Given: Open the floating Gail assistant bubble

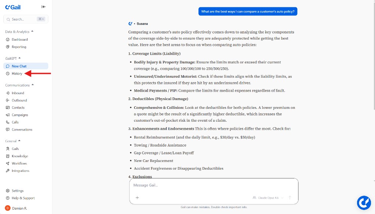Looking at the screenshot, I should pos(364,203).
